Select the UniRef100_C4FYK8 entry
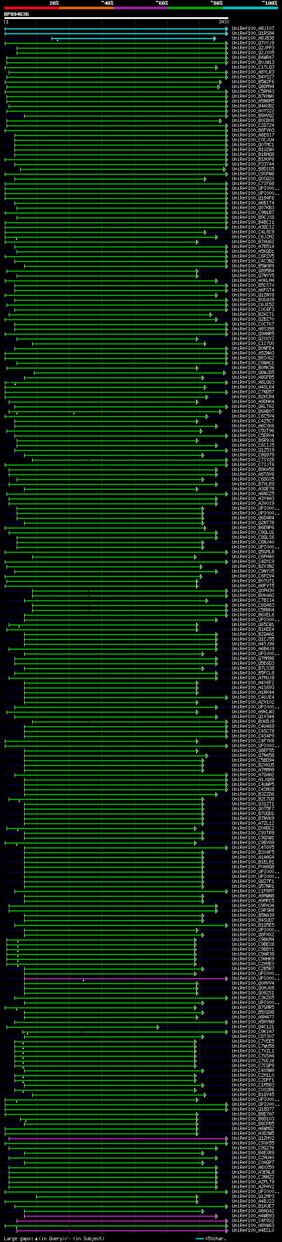The height and width of the screenshot is (1242, 282). click(252, 741)
